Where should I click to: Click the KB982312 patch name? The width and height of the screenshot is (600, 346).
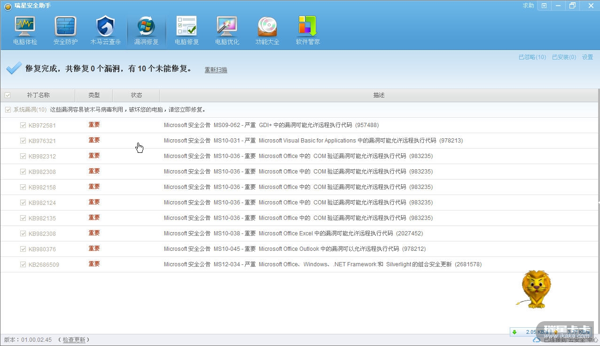42,157
